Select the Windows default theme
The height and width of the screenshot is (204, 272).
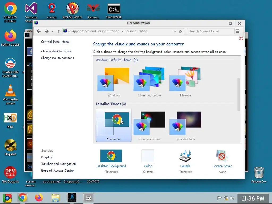[x=113, y=82]
